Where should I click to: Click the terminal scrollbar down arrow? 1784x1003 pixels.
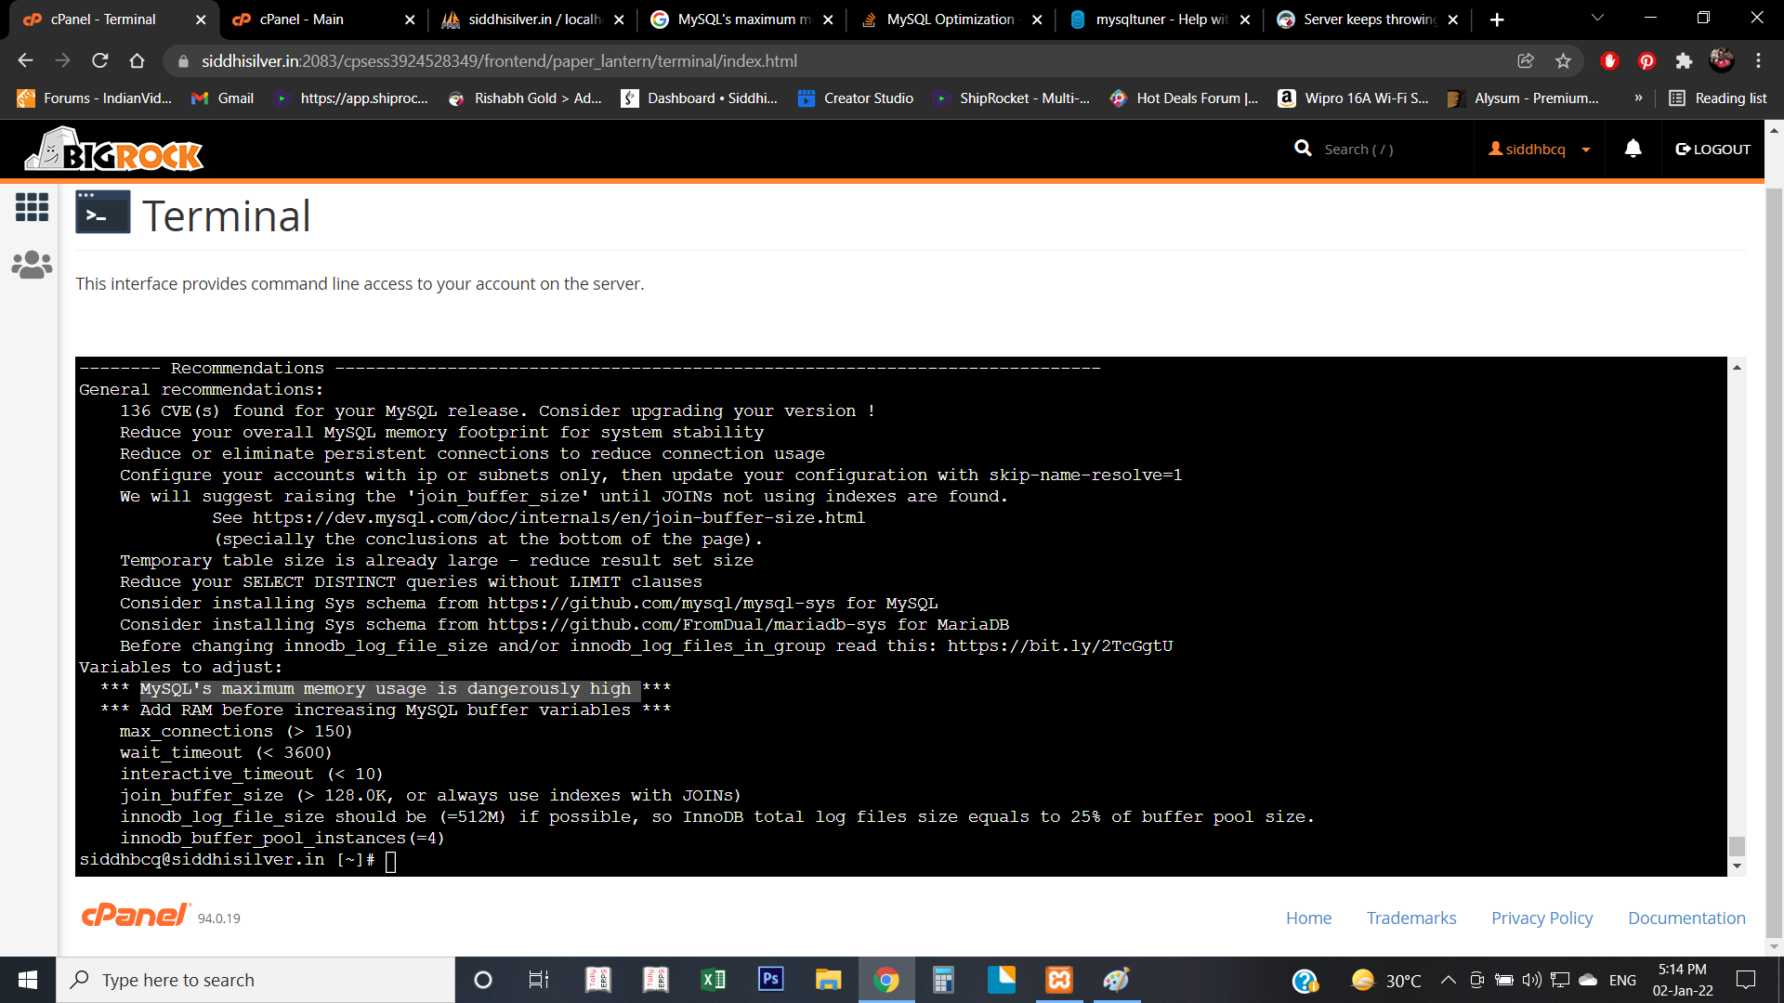pyautogui.click(x=1737, y=866)
